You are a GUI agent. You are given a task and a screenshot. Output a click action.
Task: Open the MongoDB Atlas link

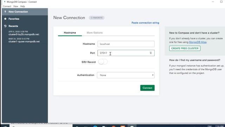coord(198,42)
